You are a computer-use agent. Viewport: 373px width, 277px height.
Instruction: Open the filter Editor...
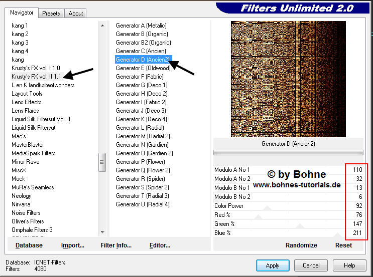click(160, 245)
